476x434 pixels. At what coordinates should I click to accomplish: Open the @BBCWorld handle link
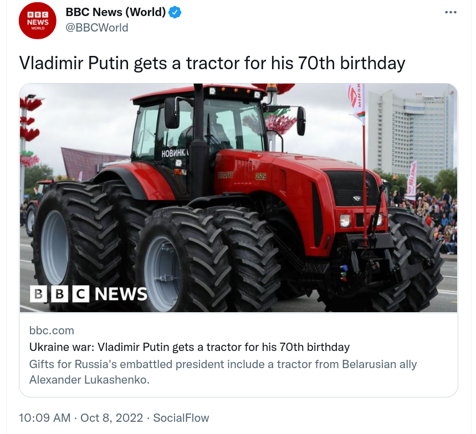[x=97, y=28]
